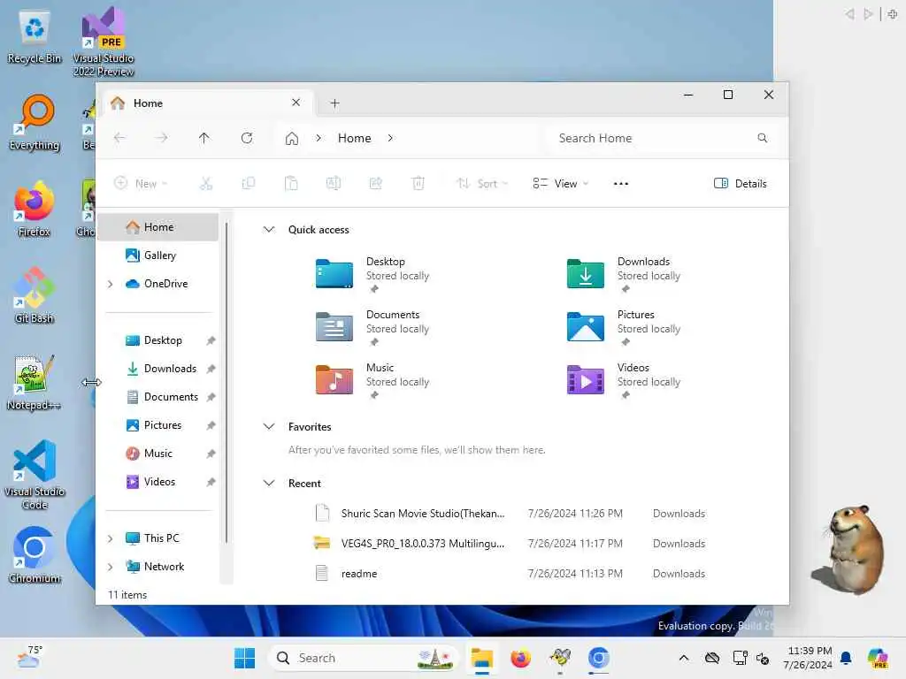Click the Cut scissors icon in toolbar
The width and height of the screenshot is (906, 679).
(x=205, y=184)
